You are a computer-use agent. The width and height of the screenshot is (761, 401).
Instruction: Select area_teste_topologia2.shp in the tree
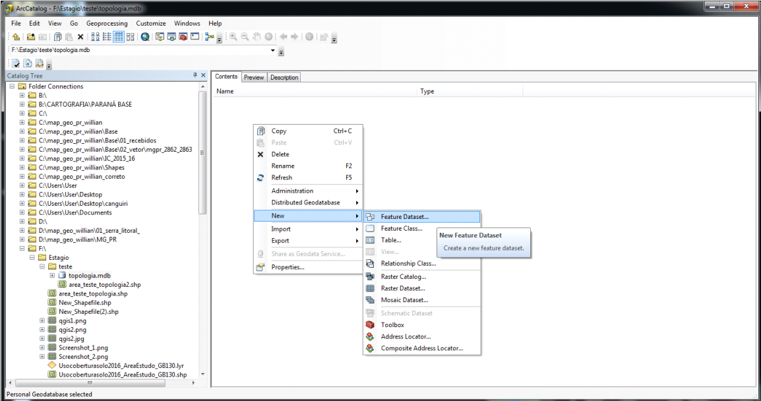(105, 285)
